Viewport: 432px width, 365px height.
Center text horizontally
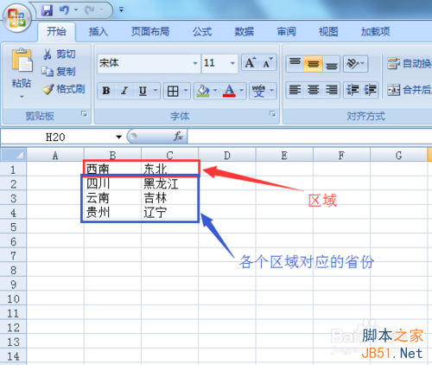click(313, 90)
